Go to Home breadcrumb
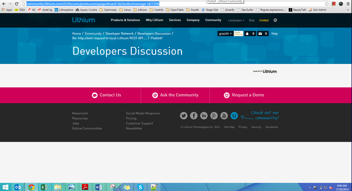The height and width of the screenshot is (191, 352). pyautogui.click(x=77, y=33)
